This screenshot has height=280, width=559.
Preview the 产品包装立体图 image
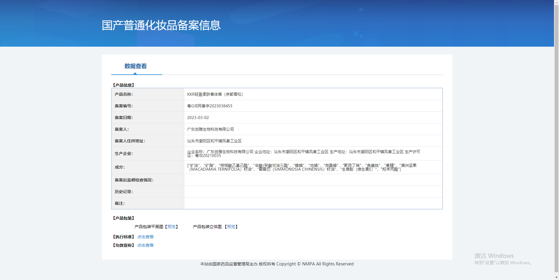point(231,227)
